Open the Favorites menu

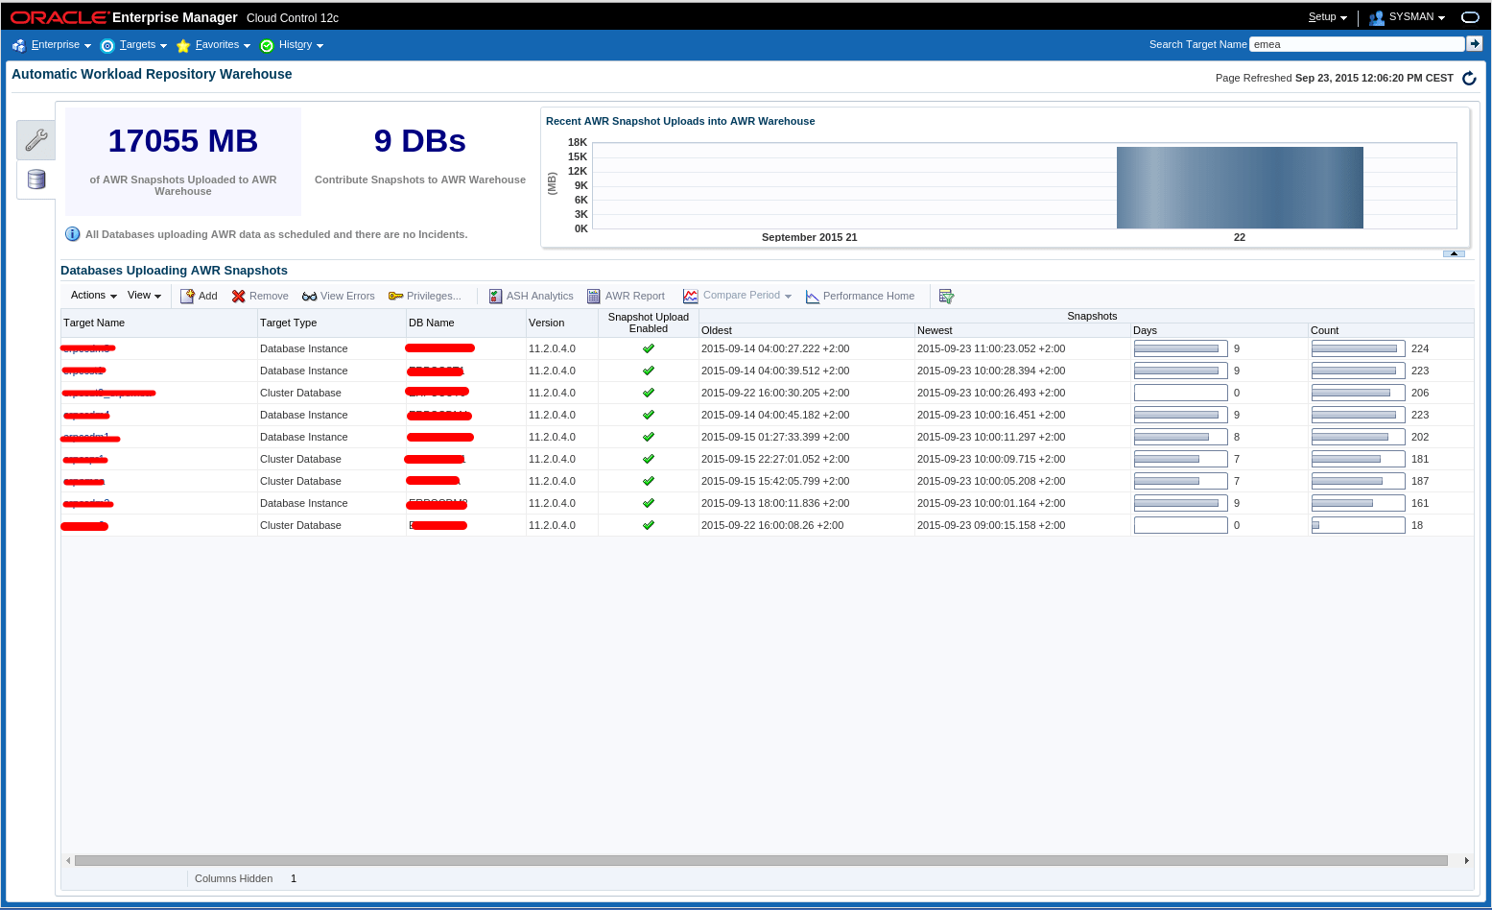pos(213,45)
